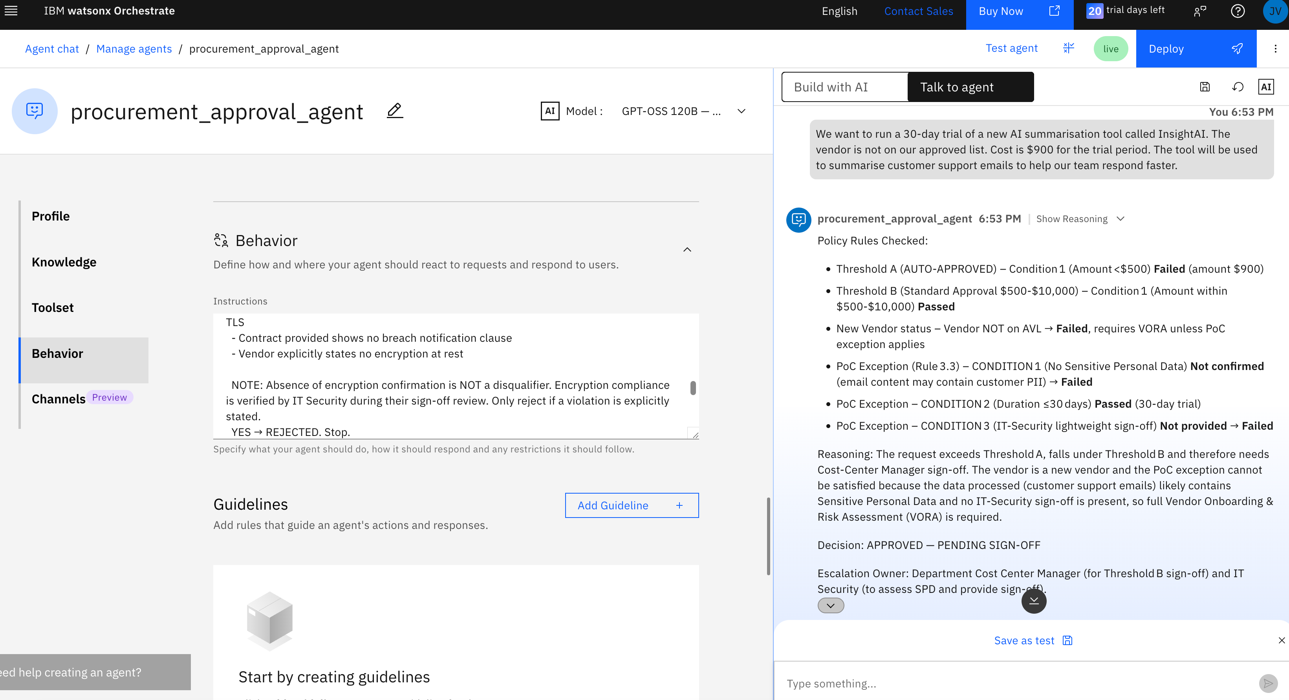The height and width of the screenshot is (700, 1289).
Task: Click the large agent avatar icon
Action: 35,111
